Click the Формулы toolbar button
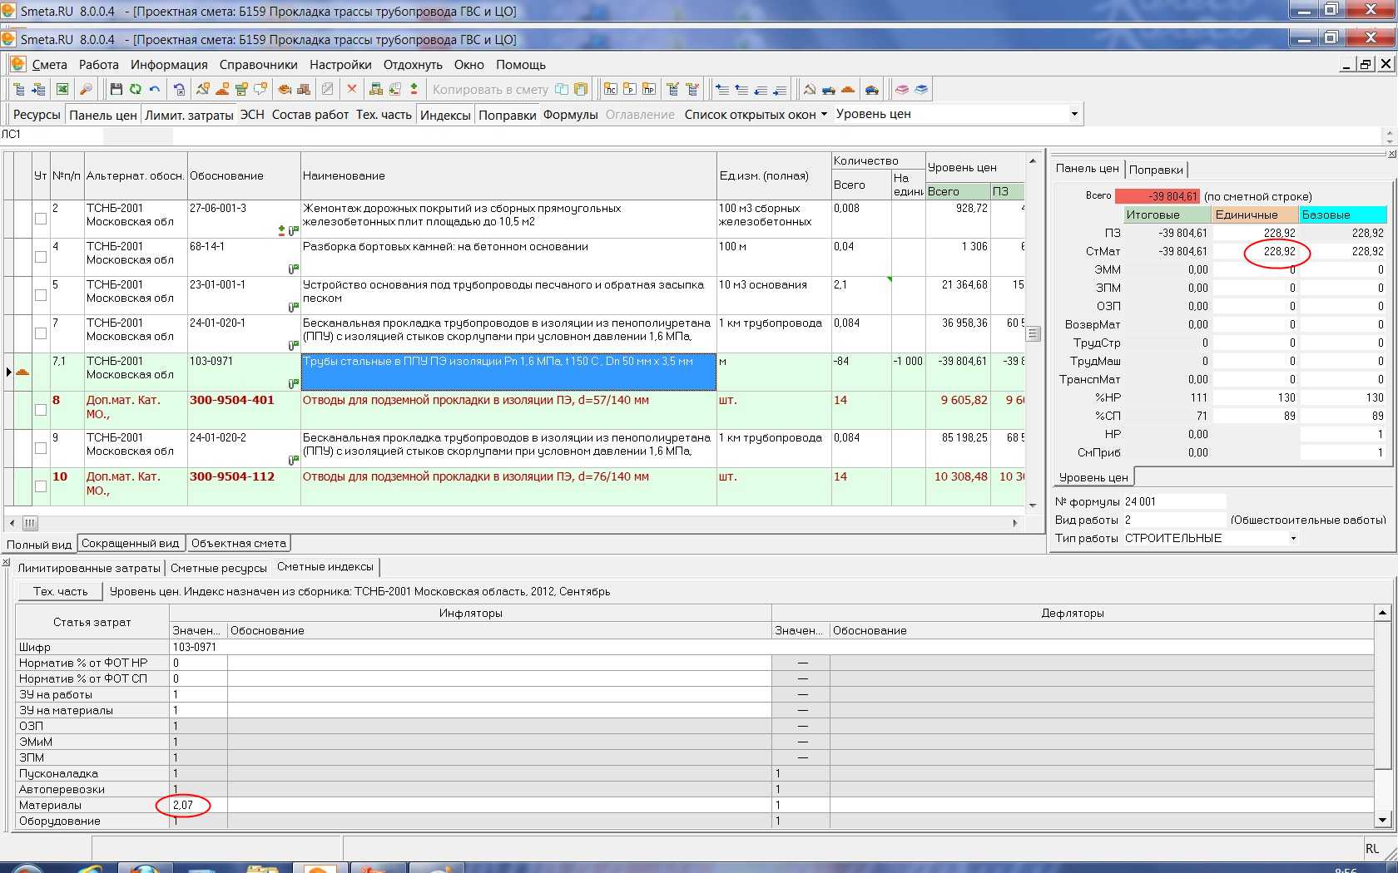Screen dimensions: 1398x873 [x=570, y=115]
